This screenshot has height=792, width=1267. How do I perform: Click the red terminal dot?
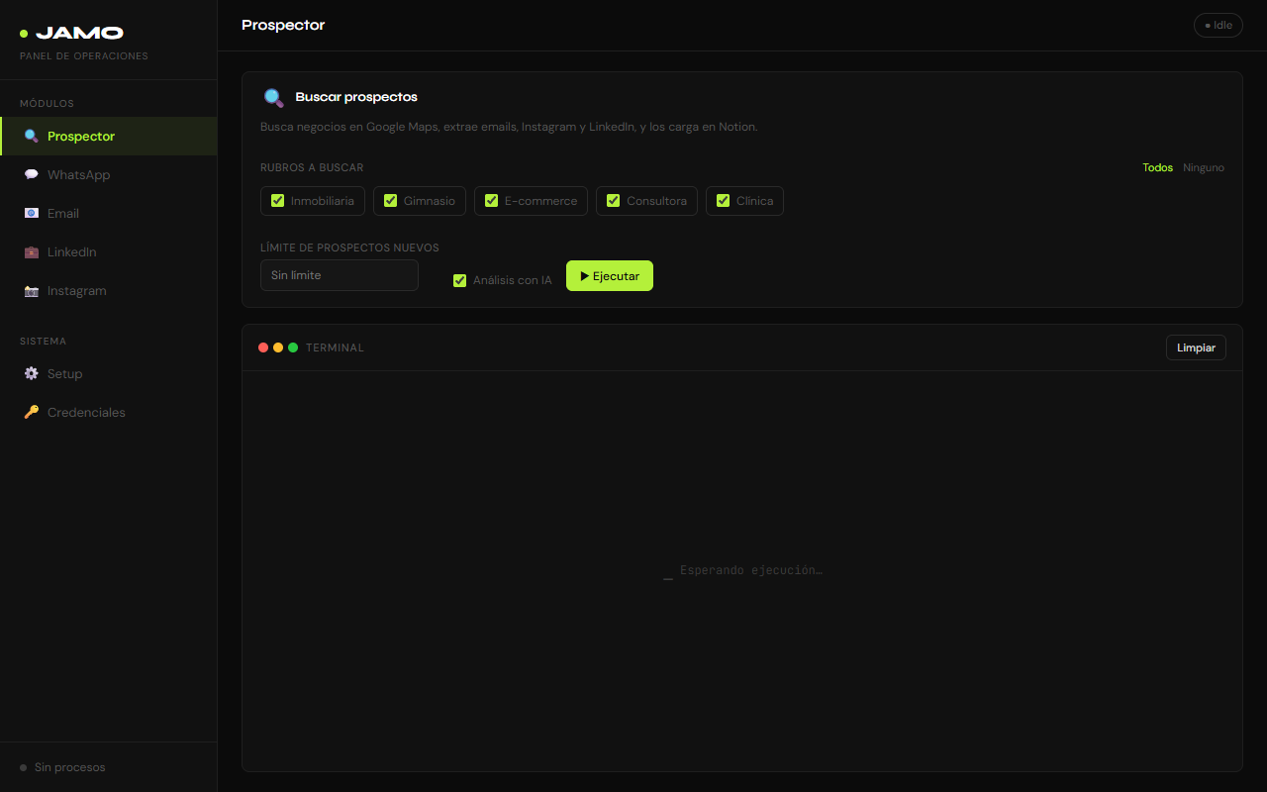pos(263,346)
